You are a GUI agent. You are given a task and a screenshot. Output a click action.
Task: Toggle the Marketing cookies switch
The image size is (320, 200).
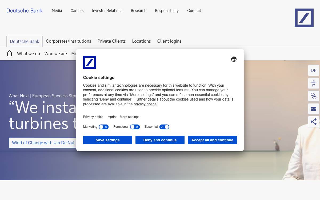(104, 127)
